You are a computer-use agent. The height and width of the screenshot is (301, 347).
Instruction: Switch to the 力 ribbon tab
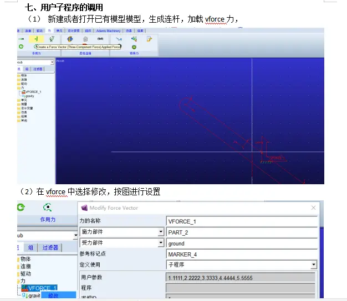[x=49, y=30]
